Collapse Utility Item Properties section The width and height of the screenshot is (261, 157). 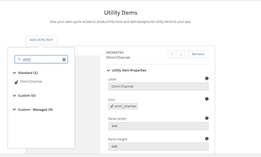pos(108,70)
